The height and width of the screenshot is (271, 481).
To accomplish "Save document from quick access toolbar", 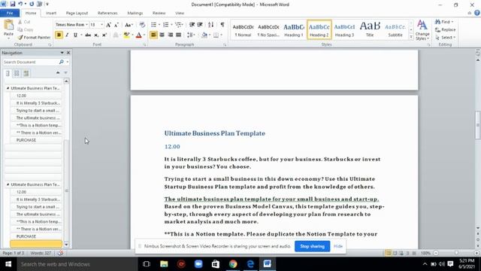I will 13,4.
